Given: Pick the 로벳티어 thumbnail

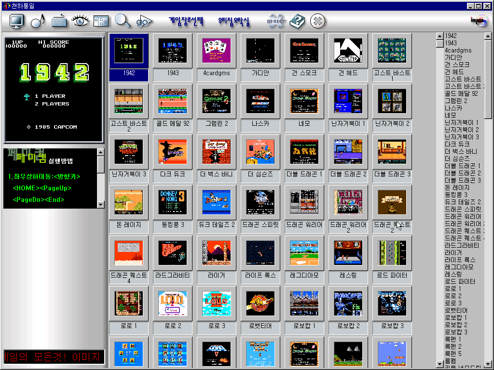Looking at the screenshot, I should [x=260, y=304].
